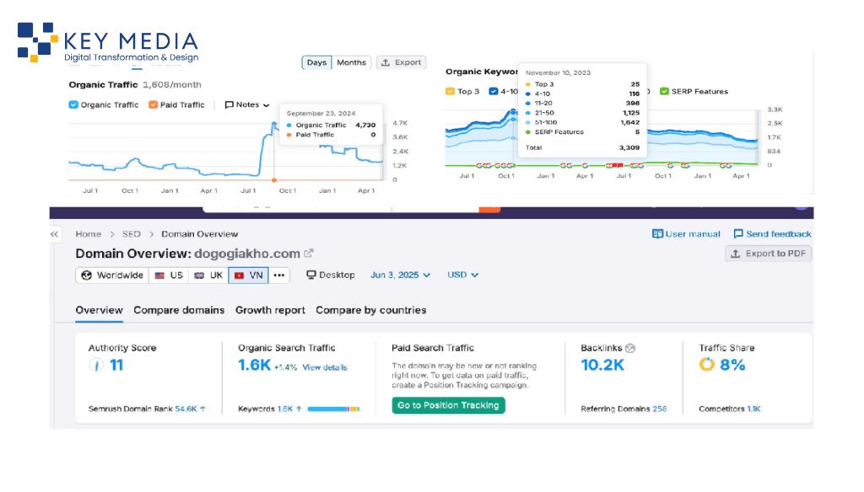Screen dimensions: 864x492
Task: Click the Organic Traffic peak data point
Action: 274,124
